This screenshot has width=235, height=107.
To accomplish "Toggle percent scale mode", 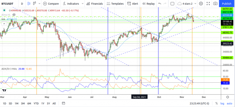I will 216,103.
